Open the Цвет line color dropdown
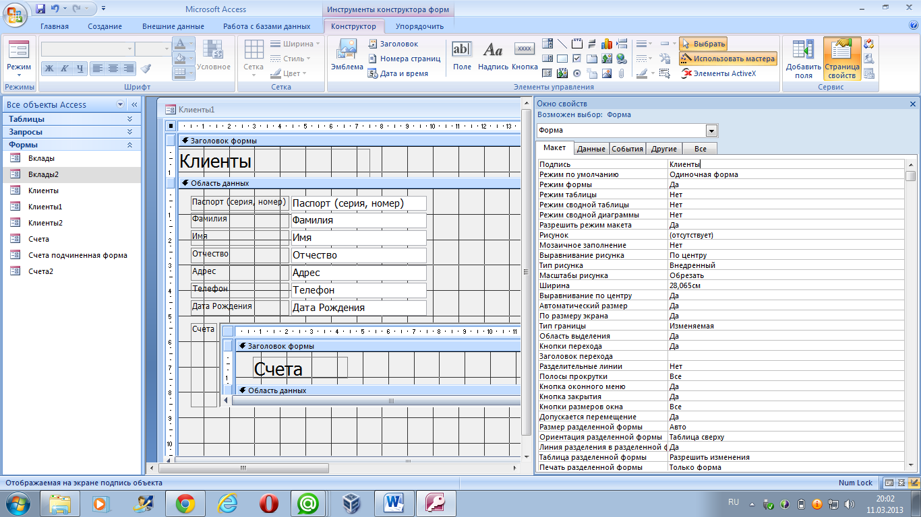Viewport: 921px width, 517px height. (289, 73)
